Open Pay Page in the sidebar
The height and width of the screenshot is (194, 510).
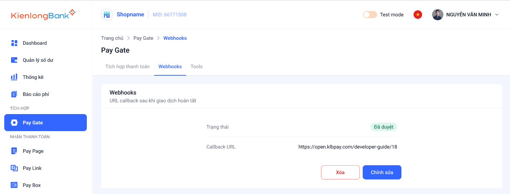pyautogui.click(x=46, y=151)
